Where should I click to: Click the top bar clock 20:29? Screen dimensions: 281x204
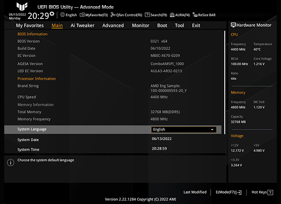pos(38,16)
